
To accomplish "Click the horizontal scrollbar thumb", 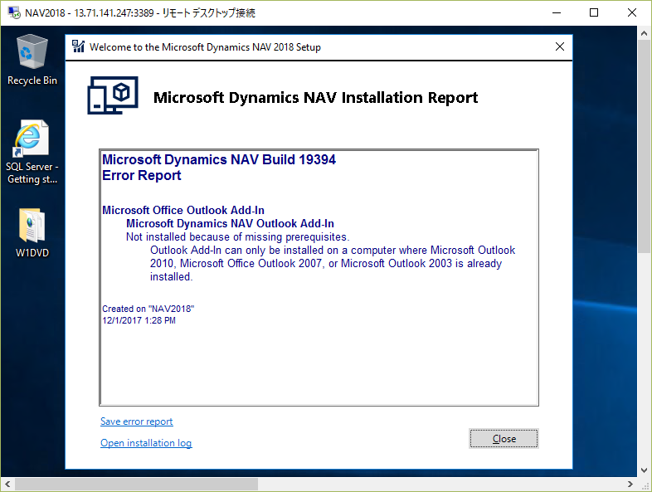I will pyautogui.click(x=136, y=484).
